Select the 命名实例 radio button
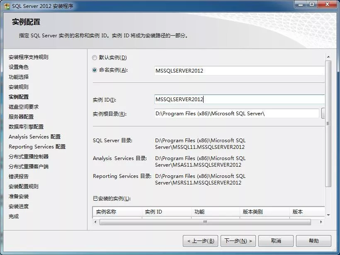The height and width of the screenshot is (255, 340). (95, 70)
